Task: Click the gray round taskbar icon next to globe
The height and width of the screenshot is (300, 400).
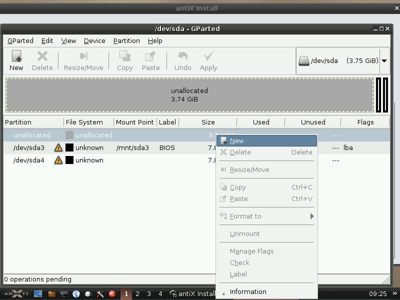Action: pos(88,294)
